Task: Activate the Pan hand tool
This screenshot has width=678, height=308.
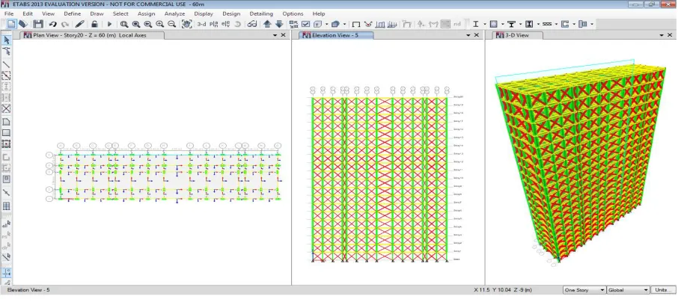Action: (x=186, y=24)
